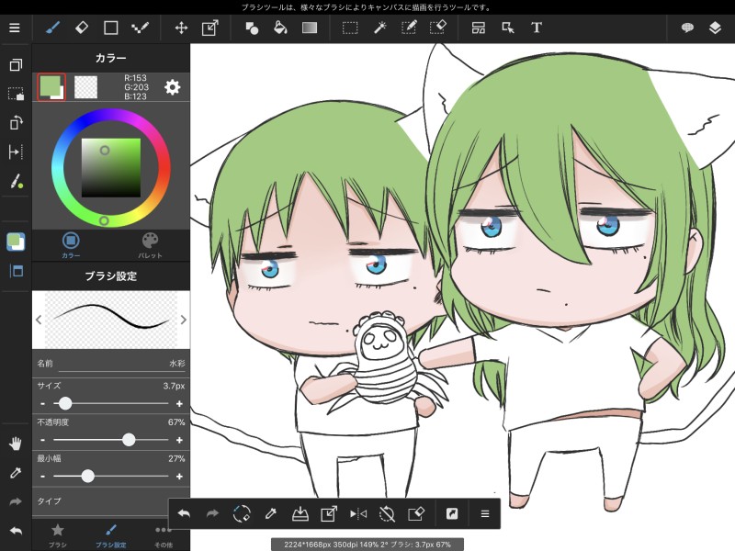This screenshot has height=551, width=735.
Task: Select the transparent color swatch
Action: coord(85,87)
